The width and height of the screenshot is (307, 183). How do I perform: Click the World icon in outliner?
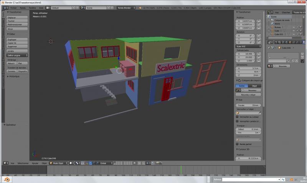coord(272,24)
